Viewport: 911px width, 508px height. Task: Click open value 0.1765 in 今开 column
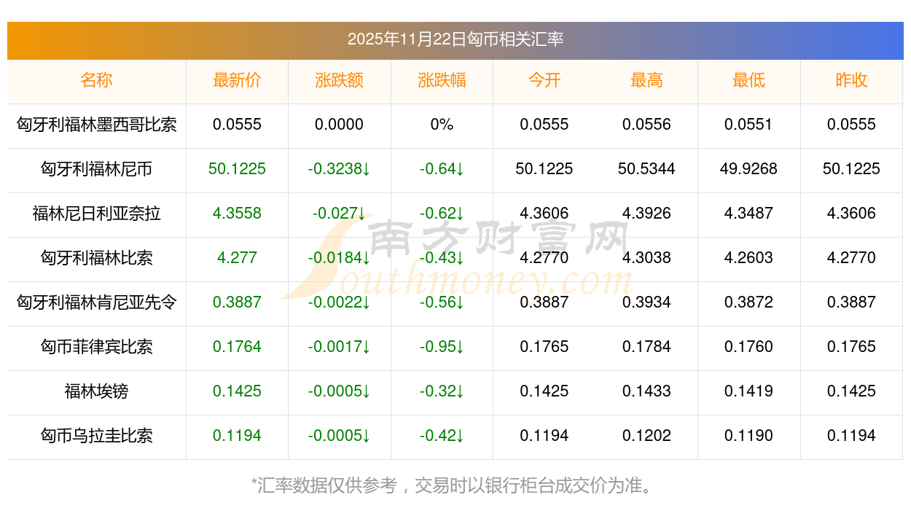click(544, 347)
